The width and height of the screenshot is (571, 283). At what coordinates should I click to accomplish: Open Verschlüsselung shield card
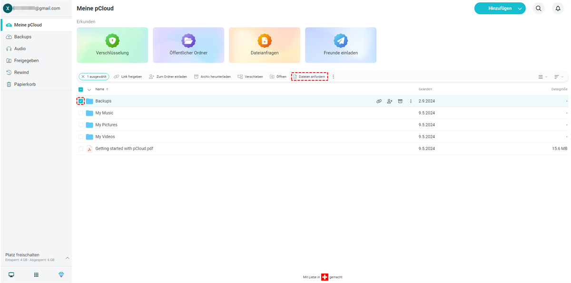click(x=112, y=45)
